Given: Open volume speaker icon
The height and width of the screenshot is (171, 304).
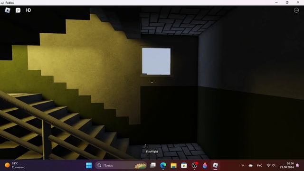Looking at the screenshot, I should click(274, 165).
